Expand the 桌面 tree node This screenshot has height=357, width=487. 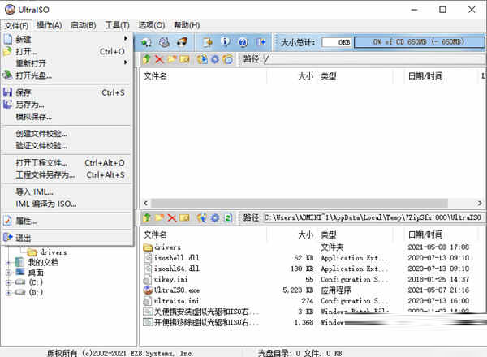tap(8, 274)
